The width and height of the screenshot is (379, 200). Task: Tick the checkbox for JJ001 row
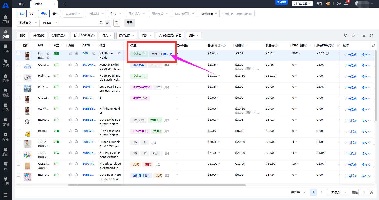(18, 153)
